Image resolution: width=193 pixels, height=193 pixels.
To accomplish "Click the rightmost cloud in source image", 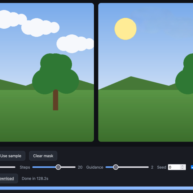I will click(75, 44).
